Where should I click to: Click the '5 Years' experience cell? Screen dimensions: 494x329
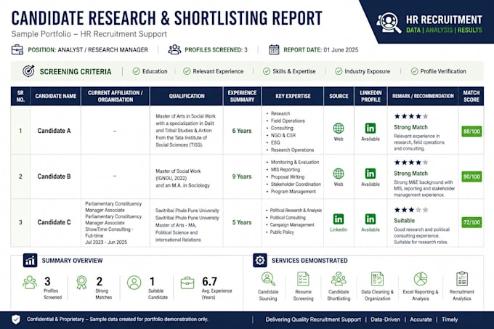pos(242,222)
